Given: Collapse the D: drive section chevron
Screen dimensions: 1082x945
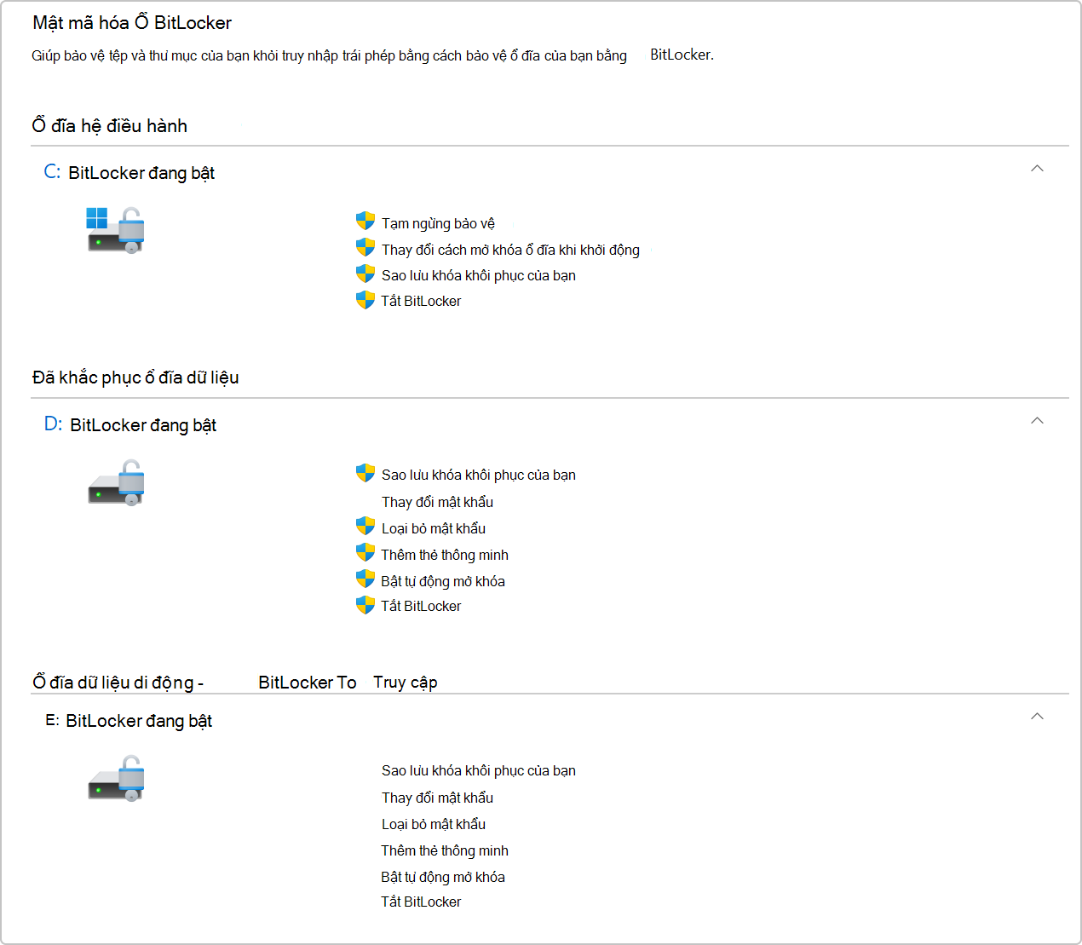Looking at the screenshot, I should pyautogui.click(x=1037, y=421).
